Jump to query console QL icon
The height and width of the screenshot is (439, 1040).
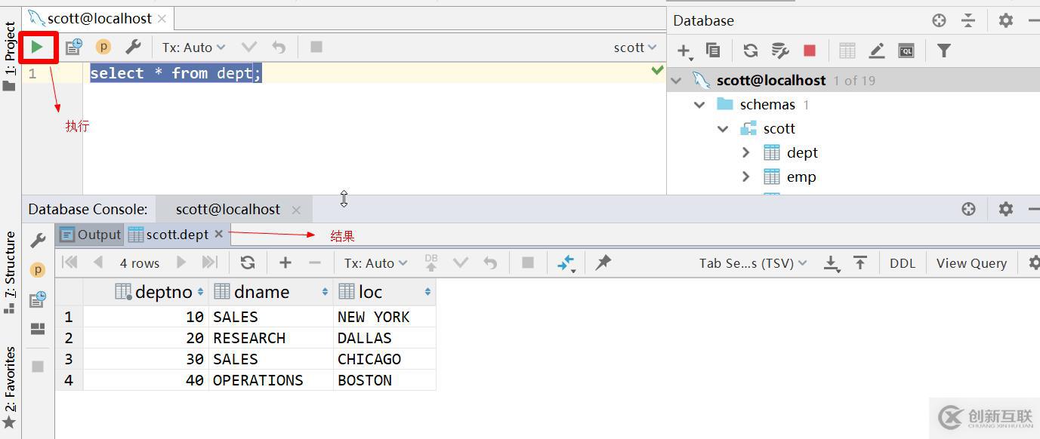(906, 51)
